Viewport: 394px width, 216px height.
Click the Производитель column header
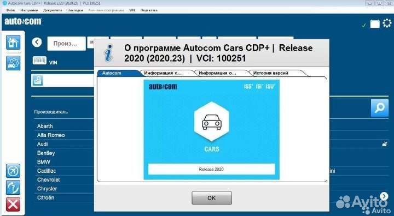pos(51,112)
